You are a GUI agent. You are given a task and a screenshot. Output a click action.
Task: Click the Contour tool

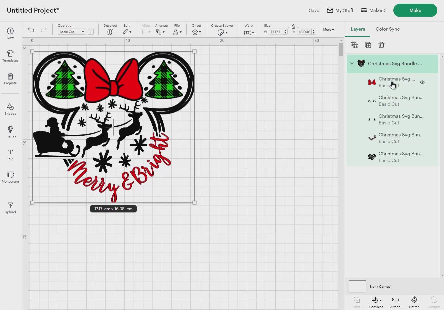point(434,302)
